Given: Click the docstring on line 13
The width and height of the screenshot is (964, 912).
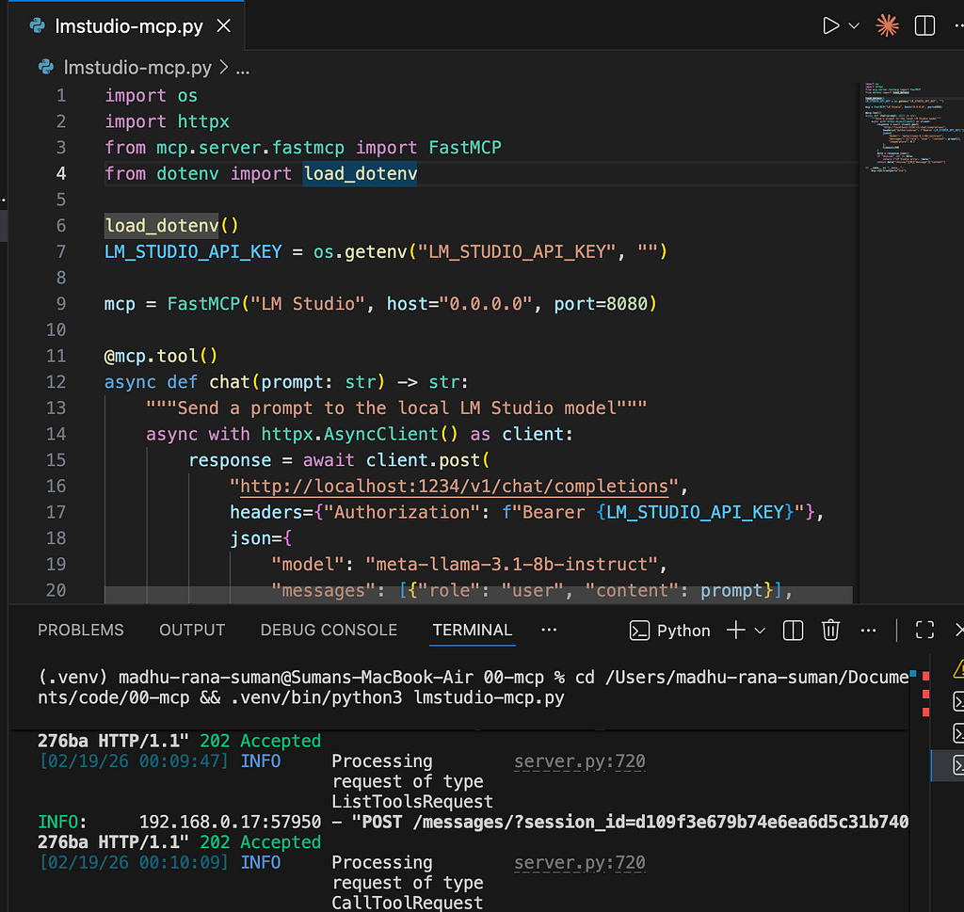Looking at the screenshot, I should (x=396, y=408).
